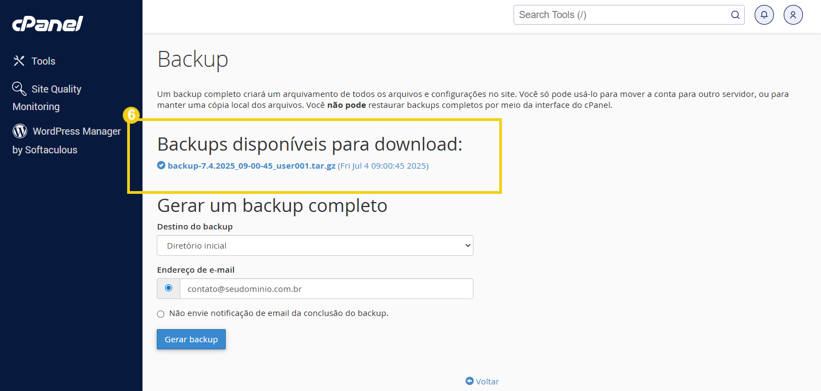
Task: Click the Tools wrench icon
Action: [x=19, y=61]
